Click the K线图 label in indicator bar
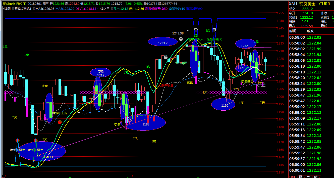334x178 pixels. (7, 9)
